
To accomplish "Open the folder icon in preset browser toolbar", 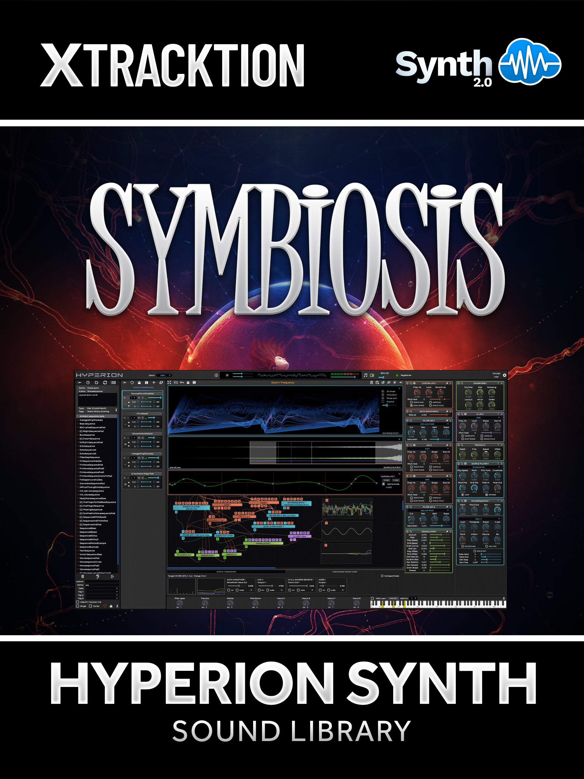I will click(x=97, y=383).
